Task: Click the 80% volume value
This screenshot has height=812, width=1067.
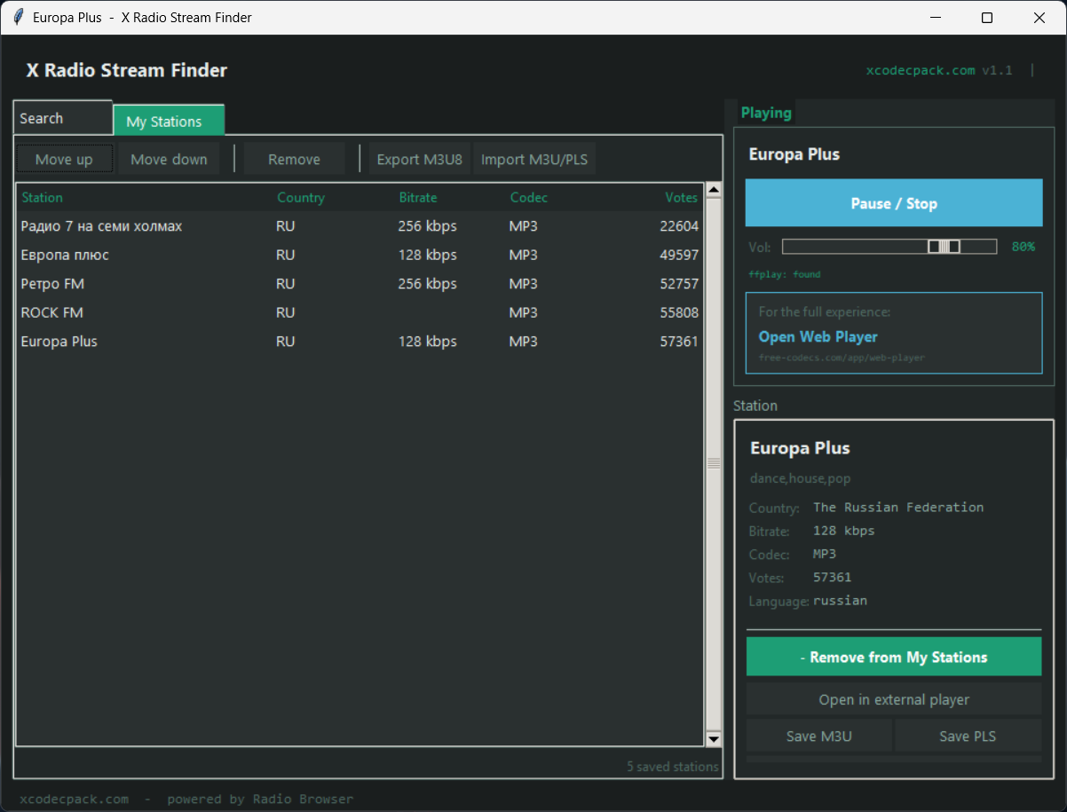Action: pos(1024,247)
